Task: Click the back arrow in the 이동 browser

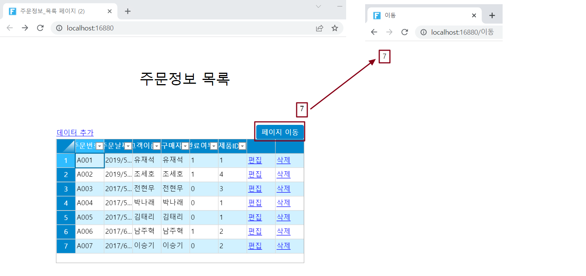Action: pos(374,32)
